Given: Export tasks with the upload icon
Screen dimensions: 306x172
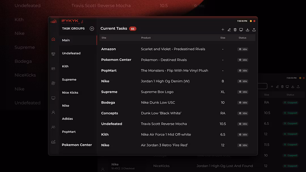Looking at the screenshot, I should tap(254, 30).
